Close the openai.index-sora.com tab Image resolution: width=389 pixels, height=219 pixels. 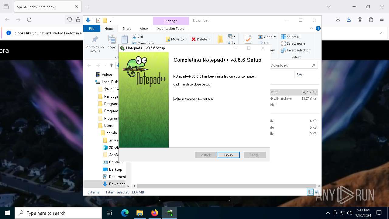click(x=77, y=7)
